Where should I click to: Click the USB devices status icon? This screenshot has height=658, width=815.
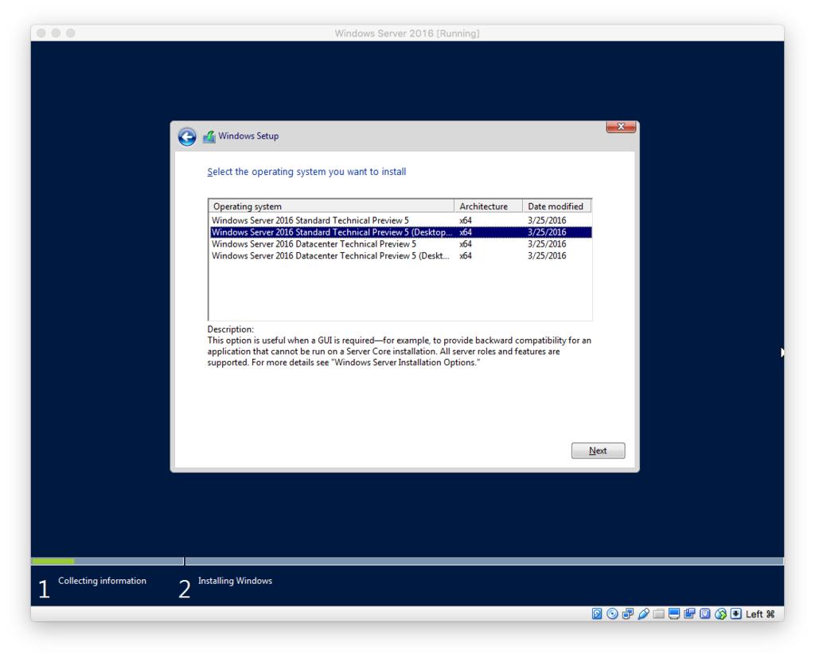click(643, 613)
